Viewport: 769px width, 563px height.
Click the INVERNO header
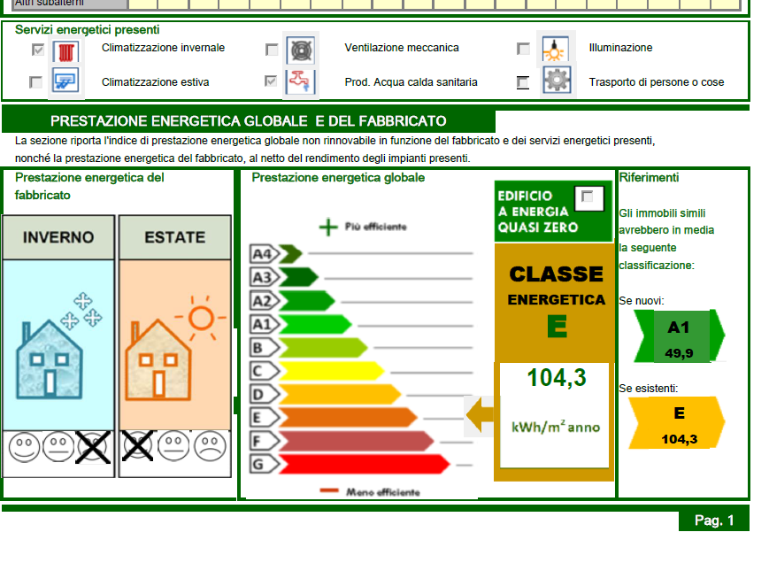click(58, 237)
